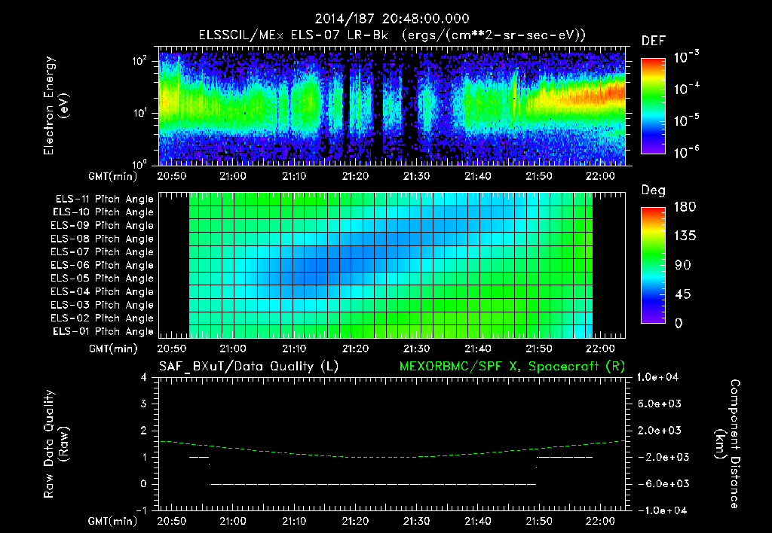
Task: Click the 1.0e+04 right axis value
Action: point(657,377)
